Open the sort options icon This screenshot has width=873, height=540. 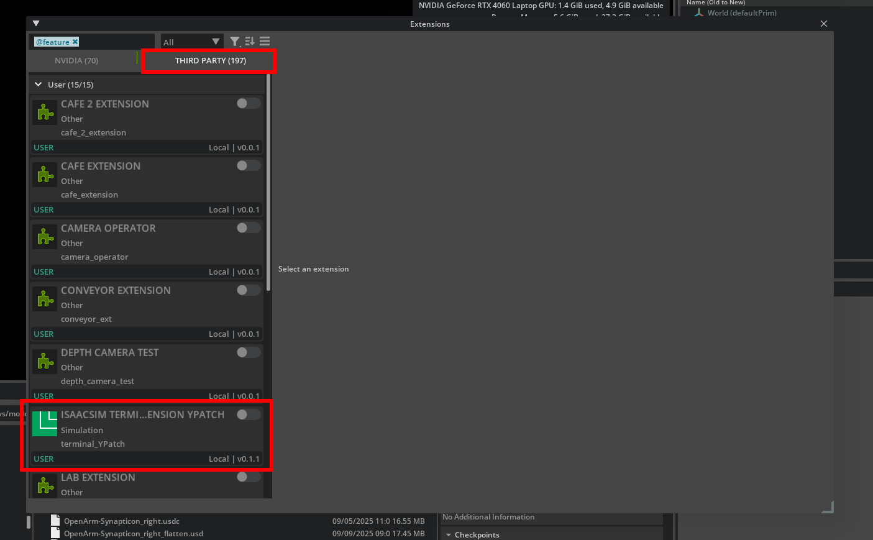(x=250, y=42)
